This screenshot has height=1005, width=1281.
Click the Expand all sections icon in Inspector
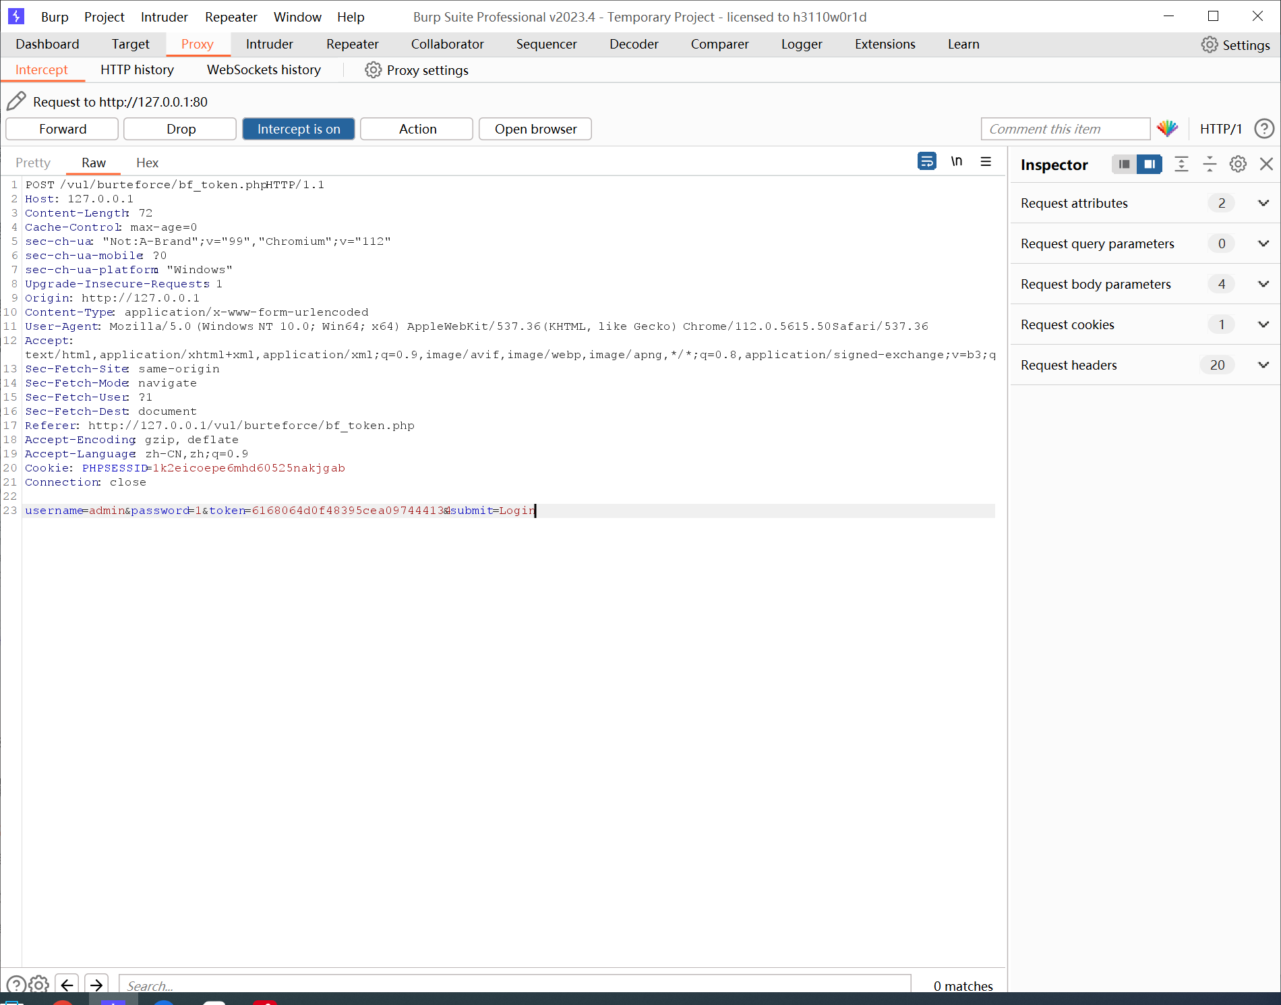click(x=1181, y=164)
